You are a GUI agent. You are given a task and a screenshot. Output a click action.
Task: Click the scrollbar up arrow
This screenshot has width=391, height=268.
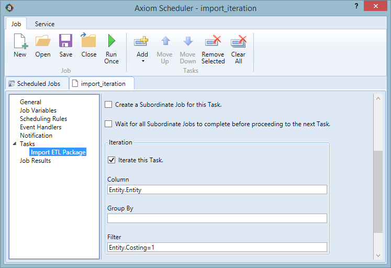tap(378, 98)
